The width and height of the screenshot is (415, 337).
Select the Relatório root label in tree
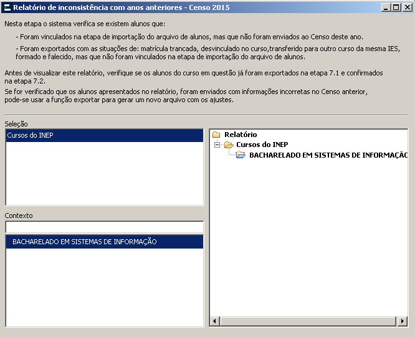pyautogui.click(x=241, y=135)
